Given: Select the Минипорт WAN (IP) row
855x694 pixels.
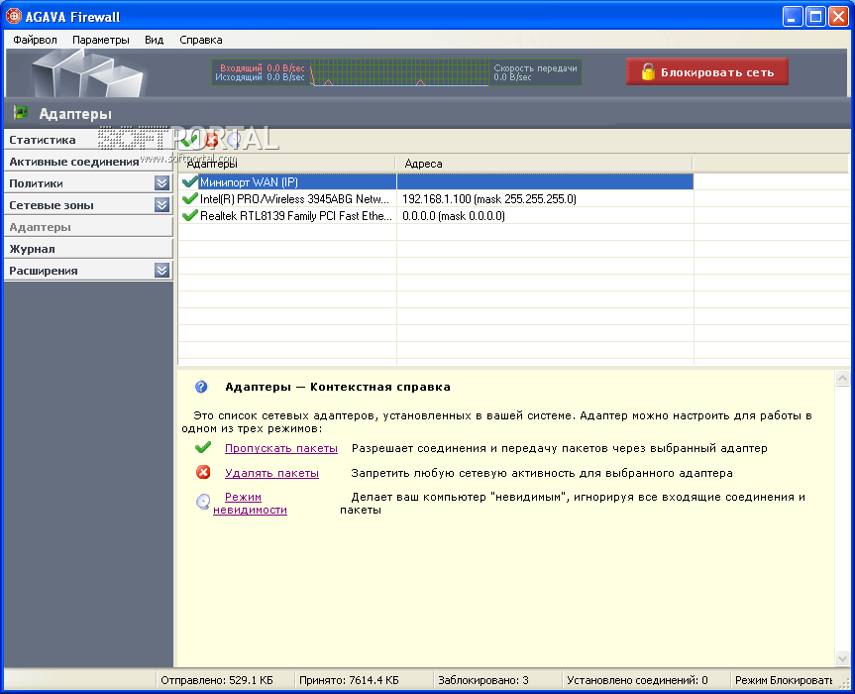Looking at the screenshot, I should [x=436, y=181].
